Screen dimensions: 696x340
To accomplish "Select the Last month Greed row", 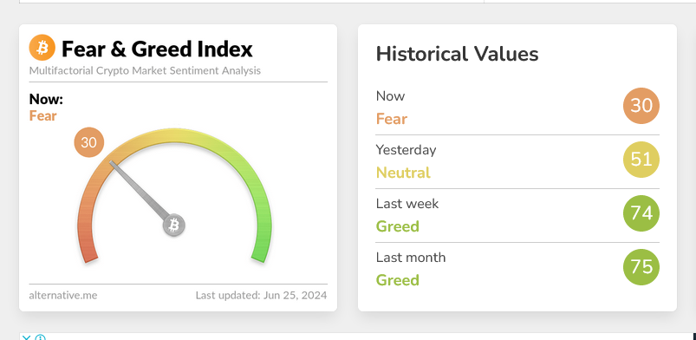I will click(517, 269).
